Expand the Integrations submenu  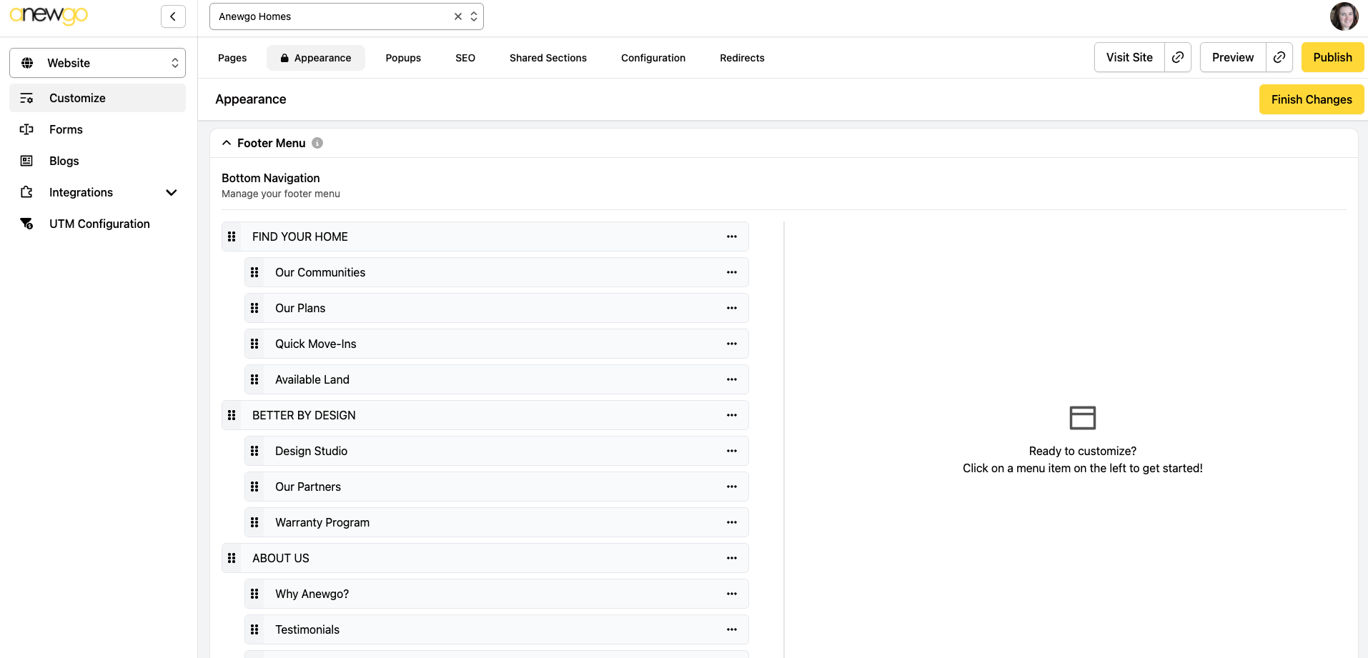click(x=171, y=192)
